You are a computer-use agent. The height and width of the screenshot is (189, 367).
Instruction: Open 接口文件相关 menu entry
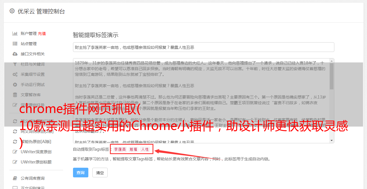[33, 54]
